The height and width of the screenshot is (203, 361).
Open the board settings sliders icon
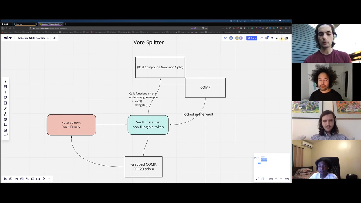point(261,38)
